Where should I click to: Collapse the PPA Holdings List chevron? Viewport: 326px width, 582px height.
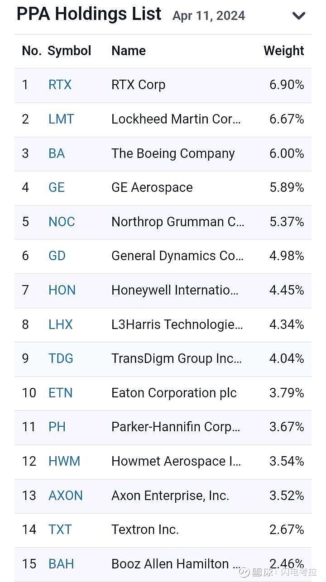tap(299, 16)
